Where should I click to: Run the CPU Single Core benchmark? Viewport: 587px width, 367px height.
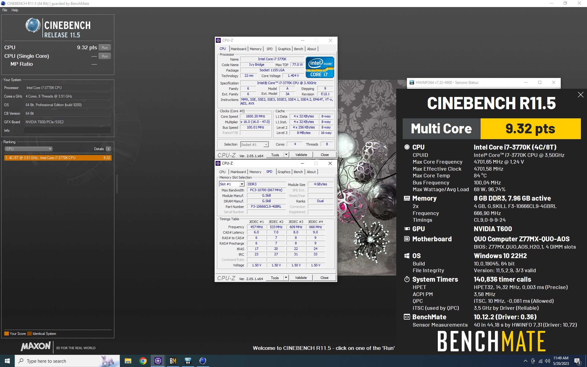click(x=105, y=56)
